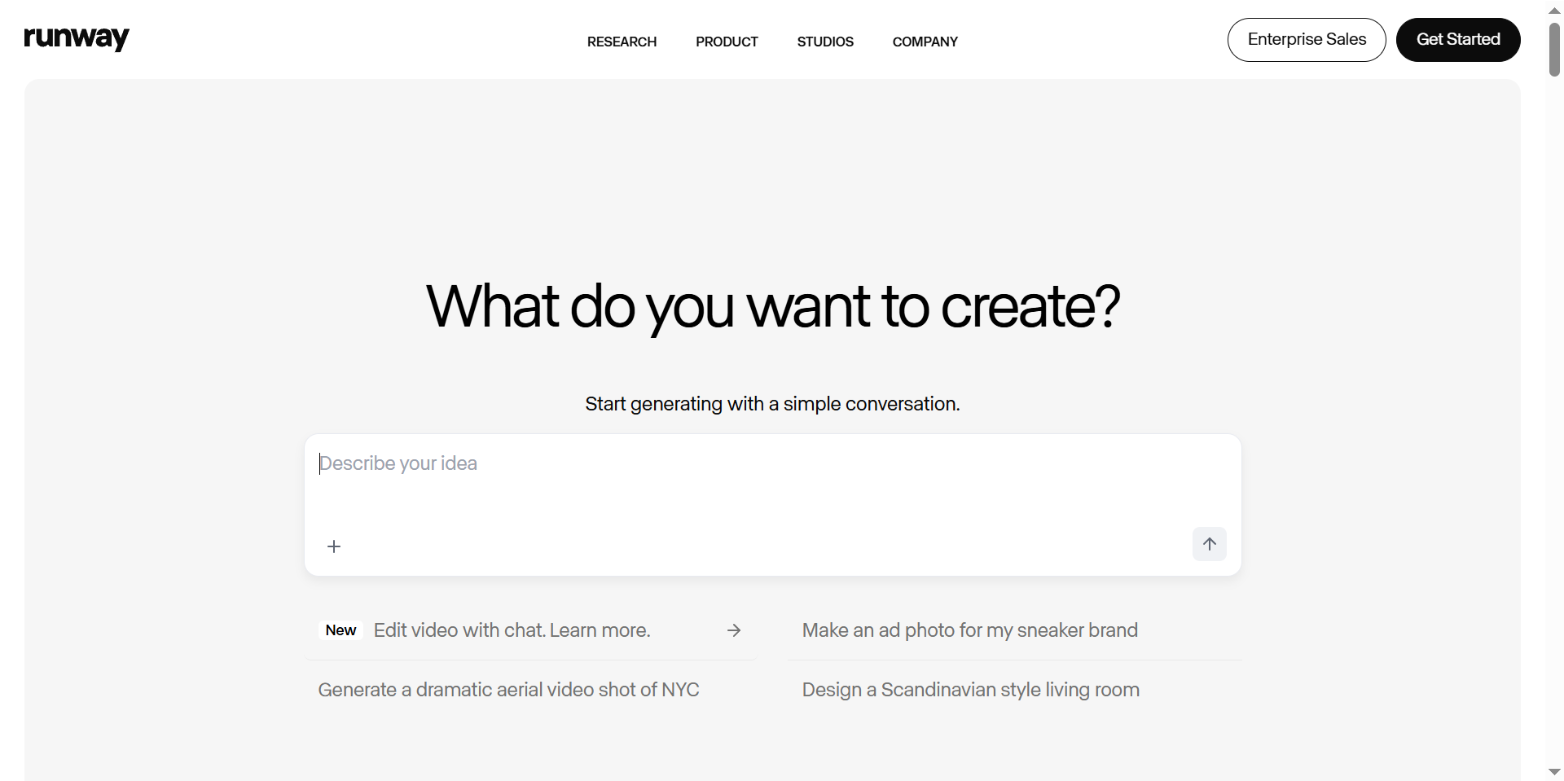Pick the Scandinavian living room prompt

click(970, 690)
